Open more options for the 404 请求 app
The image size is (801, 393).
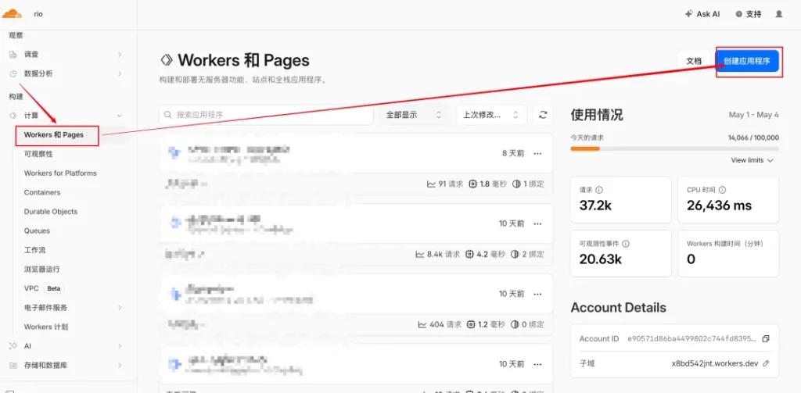[537, 294]
